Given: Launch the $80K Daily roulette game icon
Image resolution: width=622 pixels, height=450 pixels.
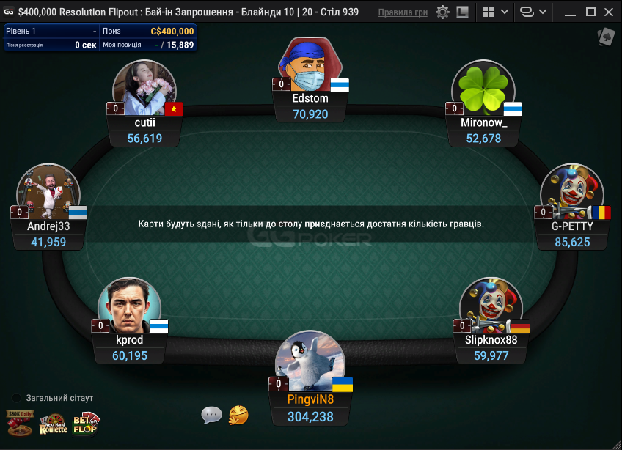Looking at the screenshot, I should 19,423.
